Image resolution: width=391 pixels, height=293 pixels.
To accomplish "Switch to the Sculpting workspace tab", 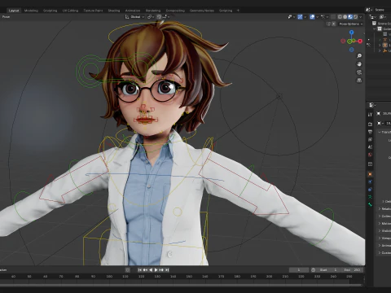I will [51, 11].
